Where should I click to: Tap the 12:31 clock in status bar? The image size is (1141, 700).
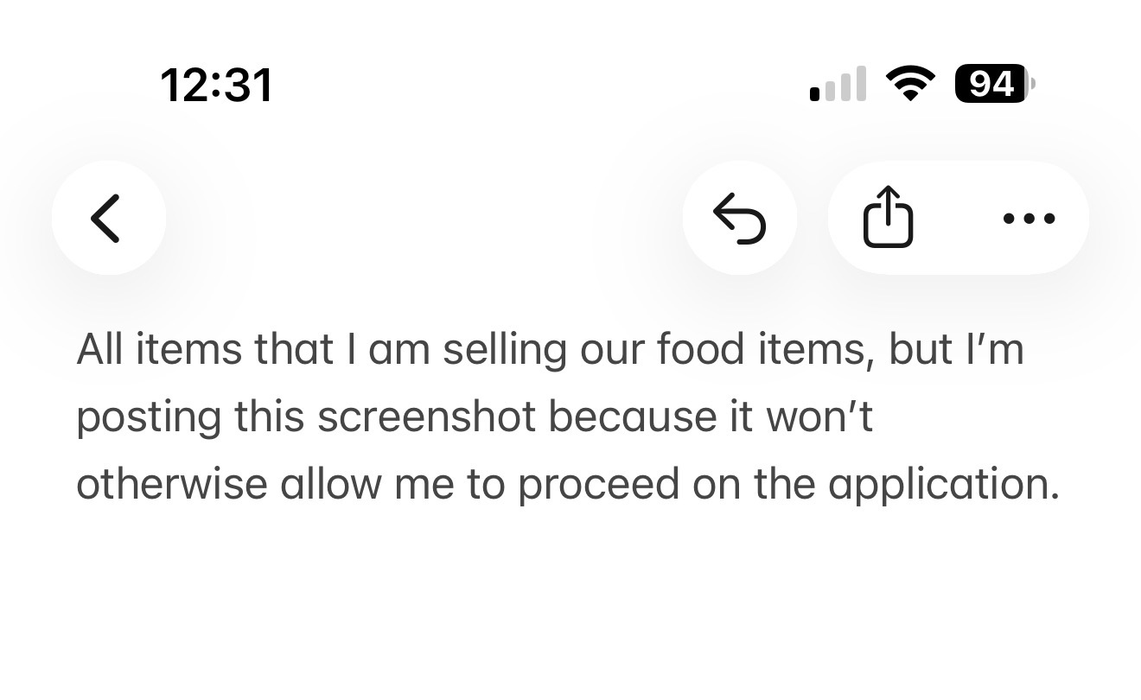(x=216, y=86)
